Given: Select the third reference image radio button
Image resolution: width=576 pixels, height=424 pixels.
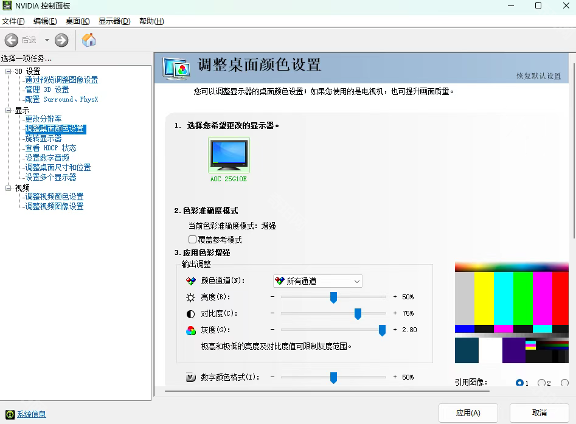Looking at the screenshot, I should click(x=564, y=383).
